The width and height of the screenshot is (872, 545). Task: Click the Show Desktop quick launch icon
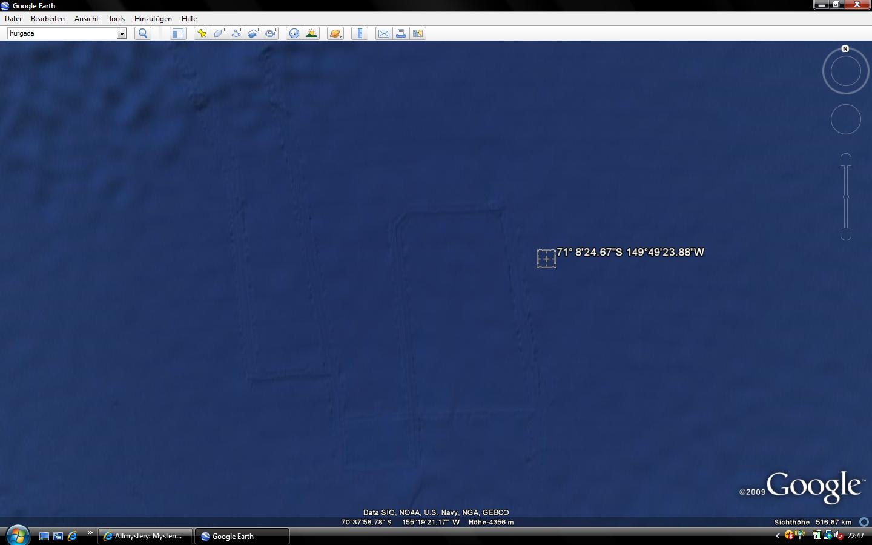[x=44, y=536]
